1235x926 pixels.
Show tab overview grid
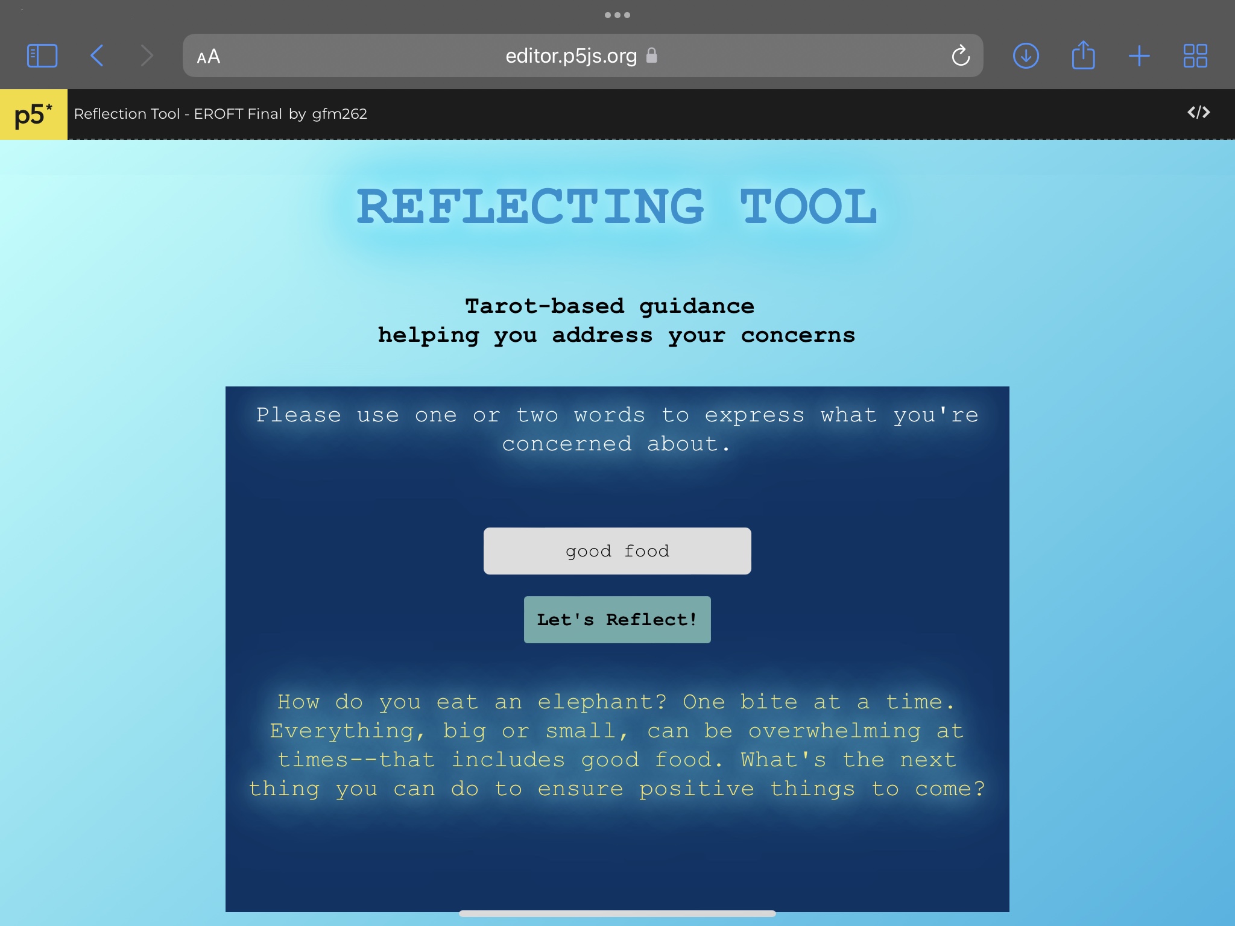pos(1195,56)
